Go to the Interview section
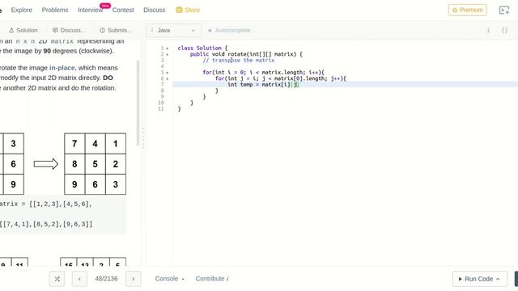Screen dimensions: 518x291 pos(90,10)
